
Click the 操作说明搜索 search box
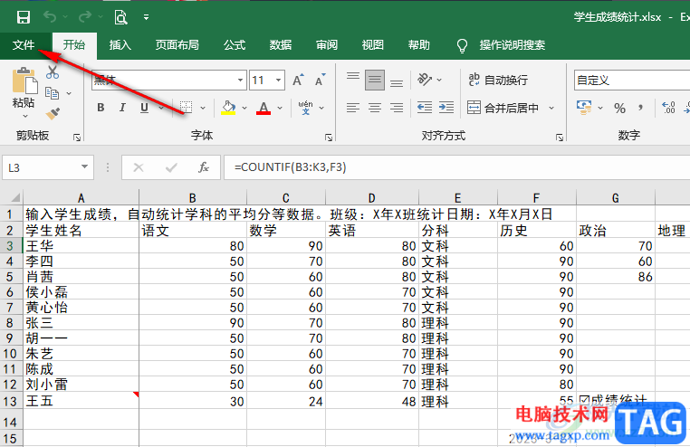[513, 45]
